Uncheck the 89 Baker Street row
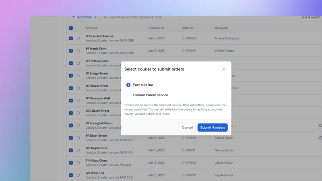 pos(71,138)
